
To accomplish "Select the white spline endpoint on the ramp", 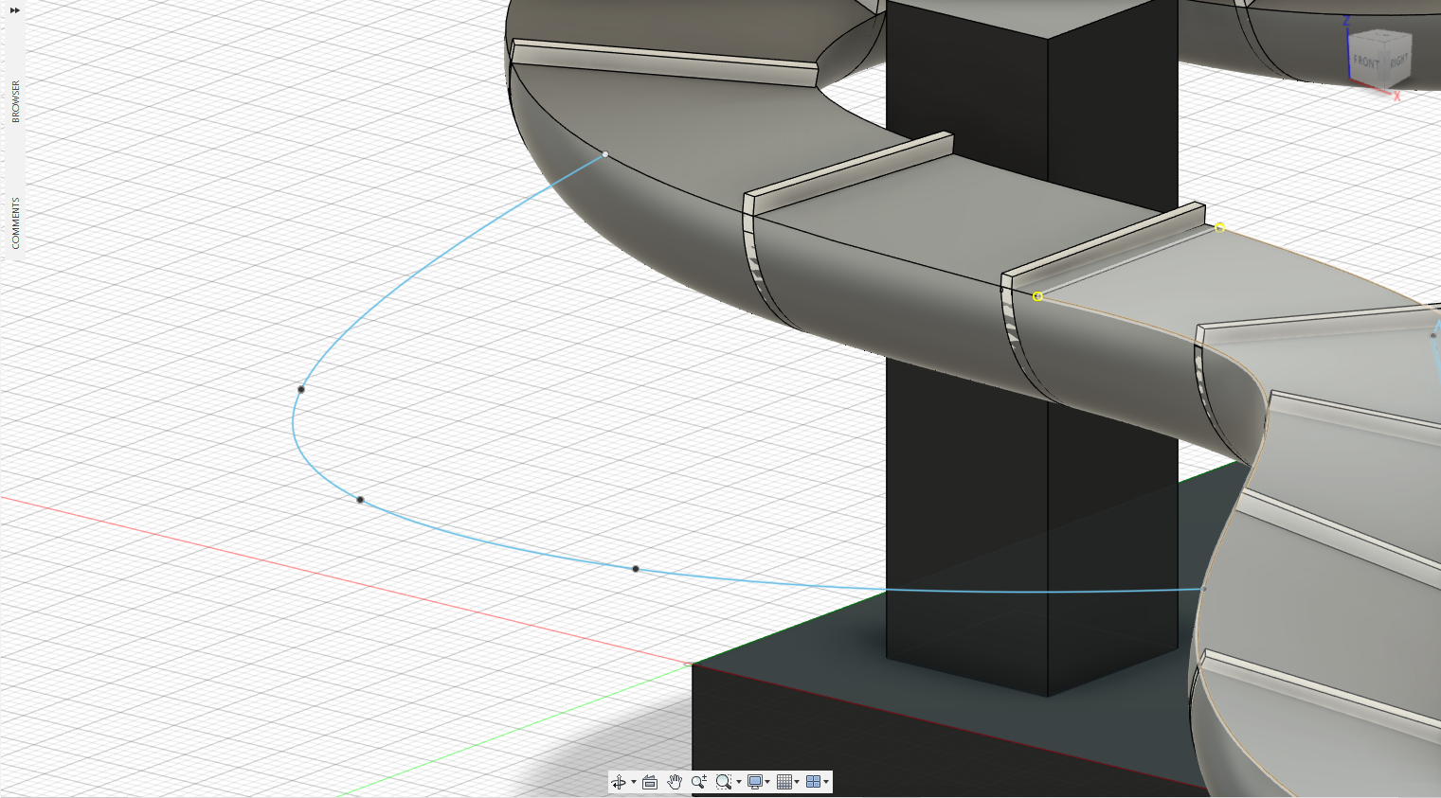I will [605, 154].
